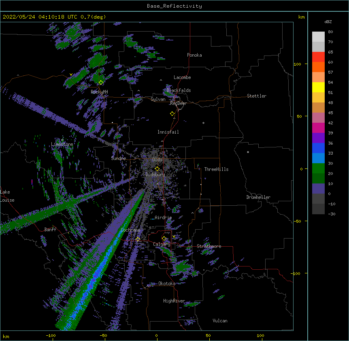Viewport: 349px width, 341px height.
Task: Click the magenta 42 dBZ color swatch
Action: [x=318, y=128]
